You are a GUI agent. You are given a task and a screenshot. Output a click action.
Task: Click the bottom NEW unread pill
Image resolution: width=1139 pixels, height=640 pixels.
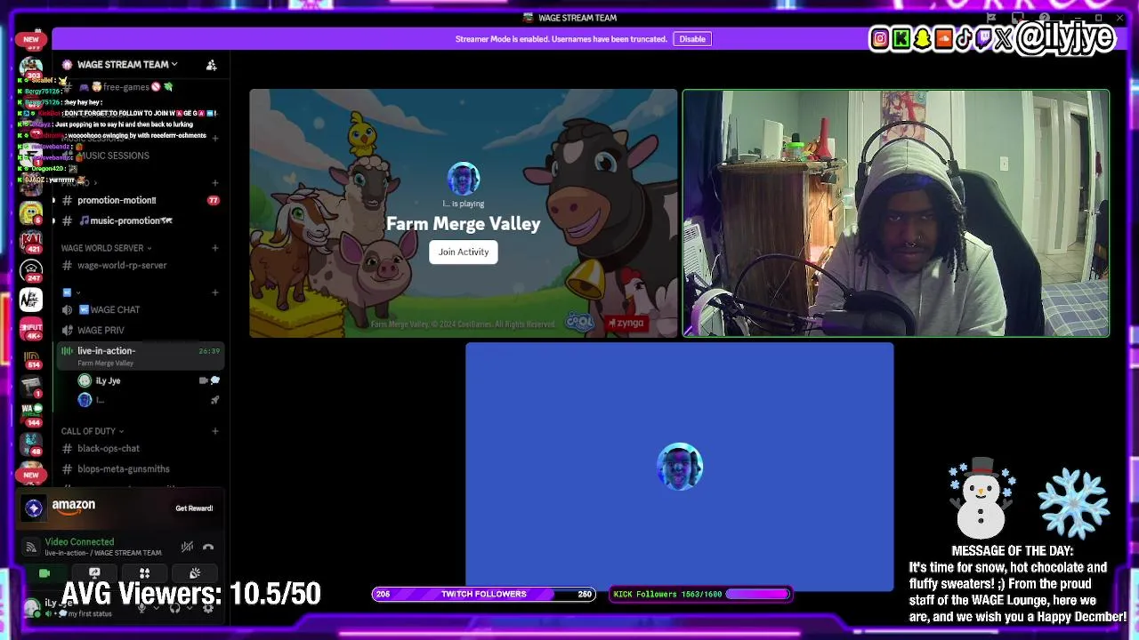tap(31, 475)
